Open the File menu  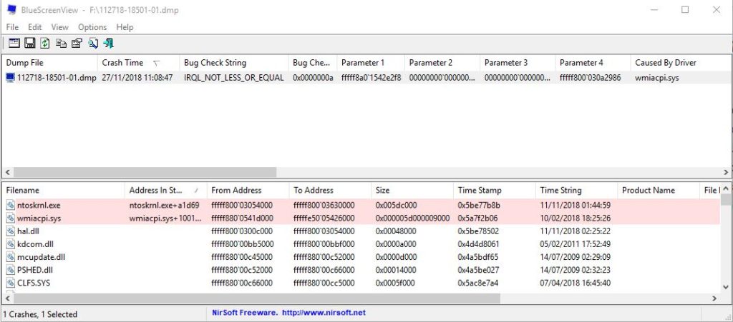click(12, 27)
